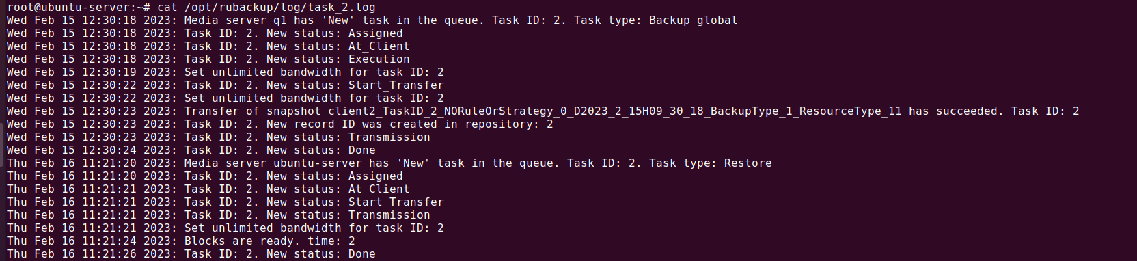Click the 'Done' status at 12:30:24
1137x261 pixels.
coord(361,150)
